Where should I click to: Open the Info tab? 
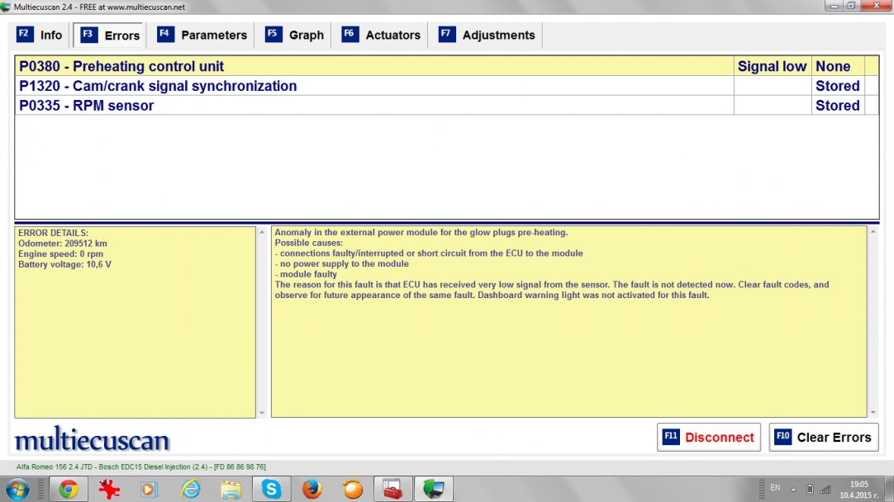coord(40,36)
